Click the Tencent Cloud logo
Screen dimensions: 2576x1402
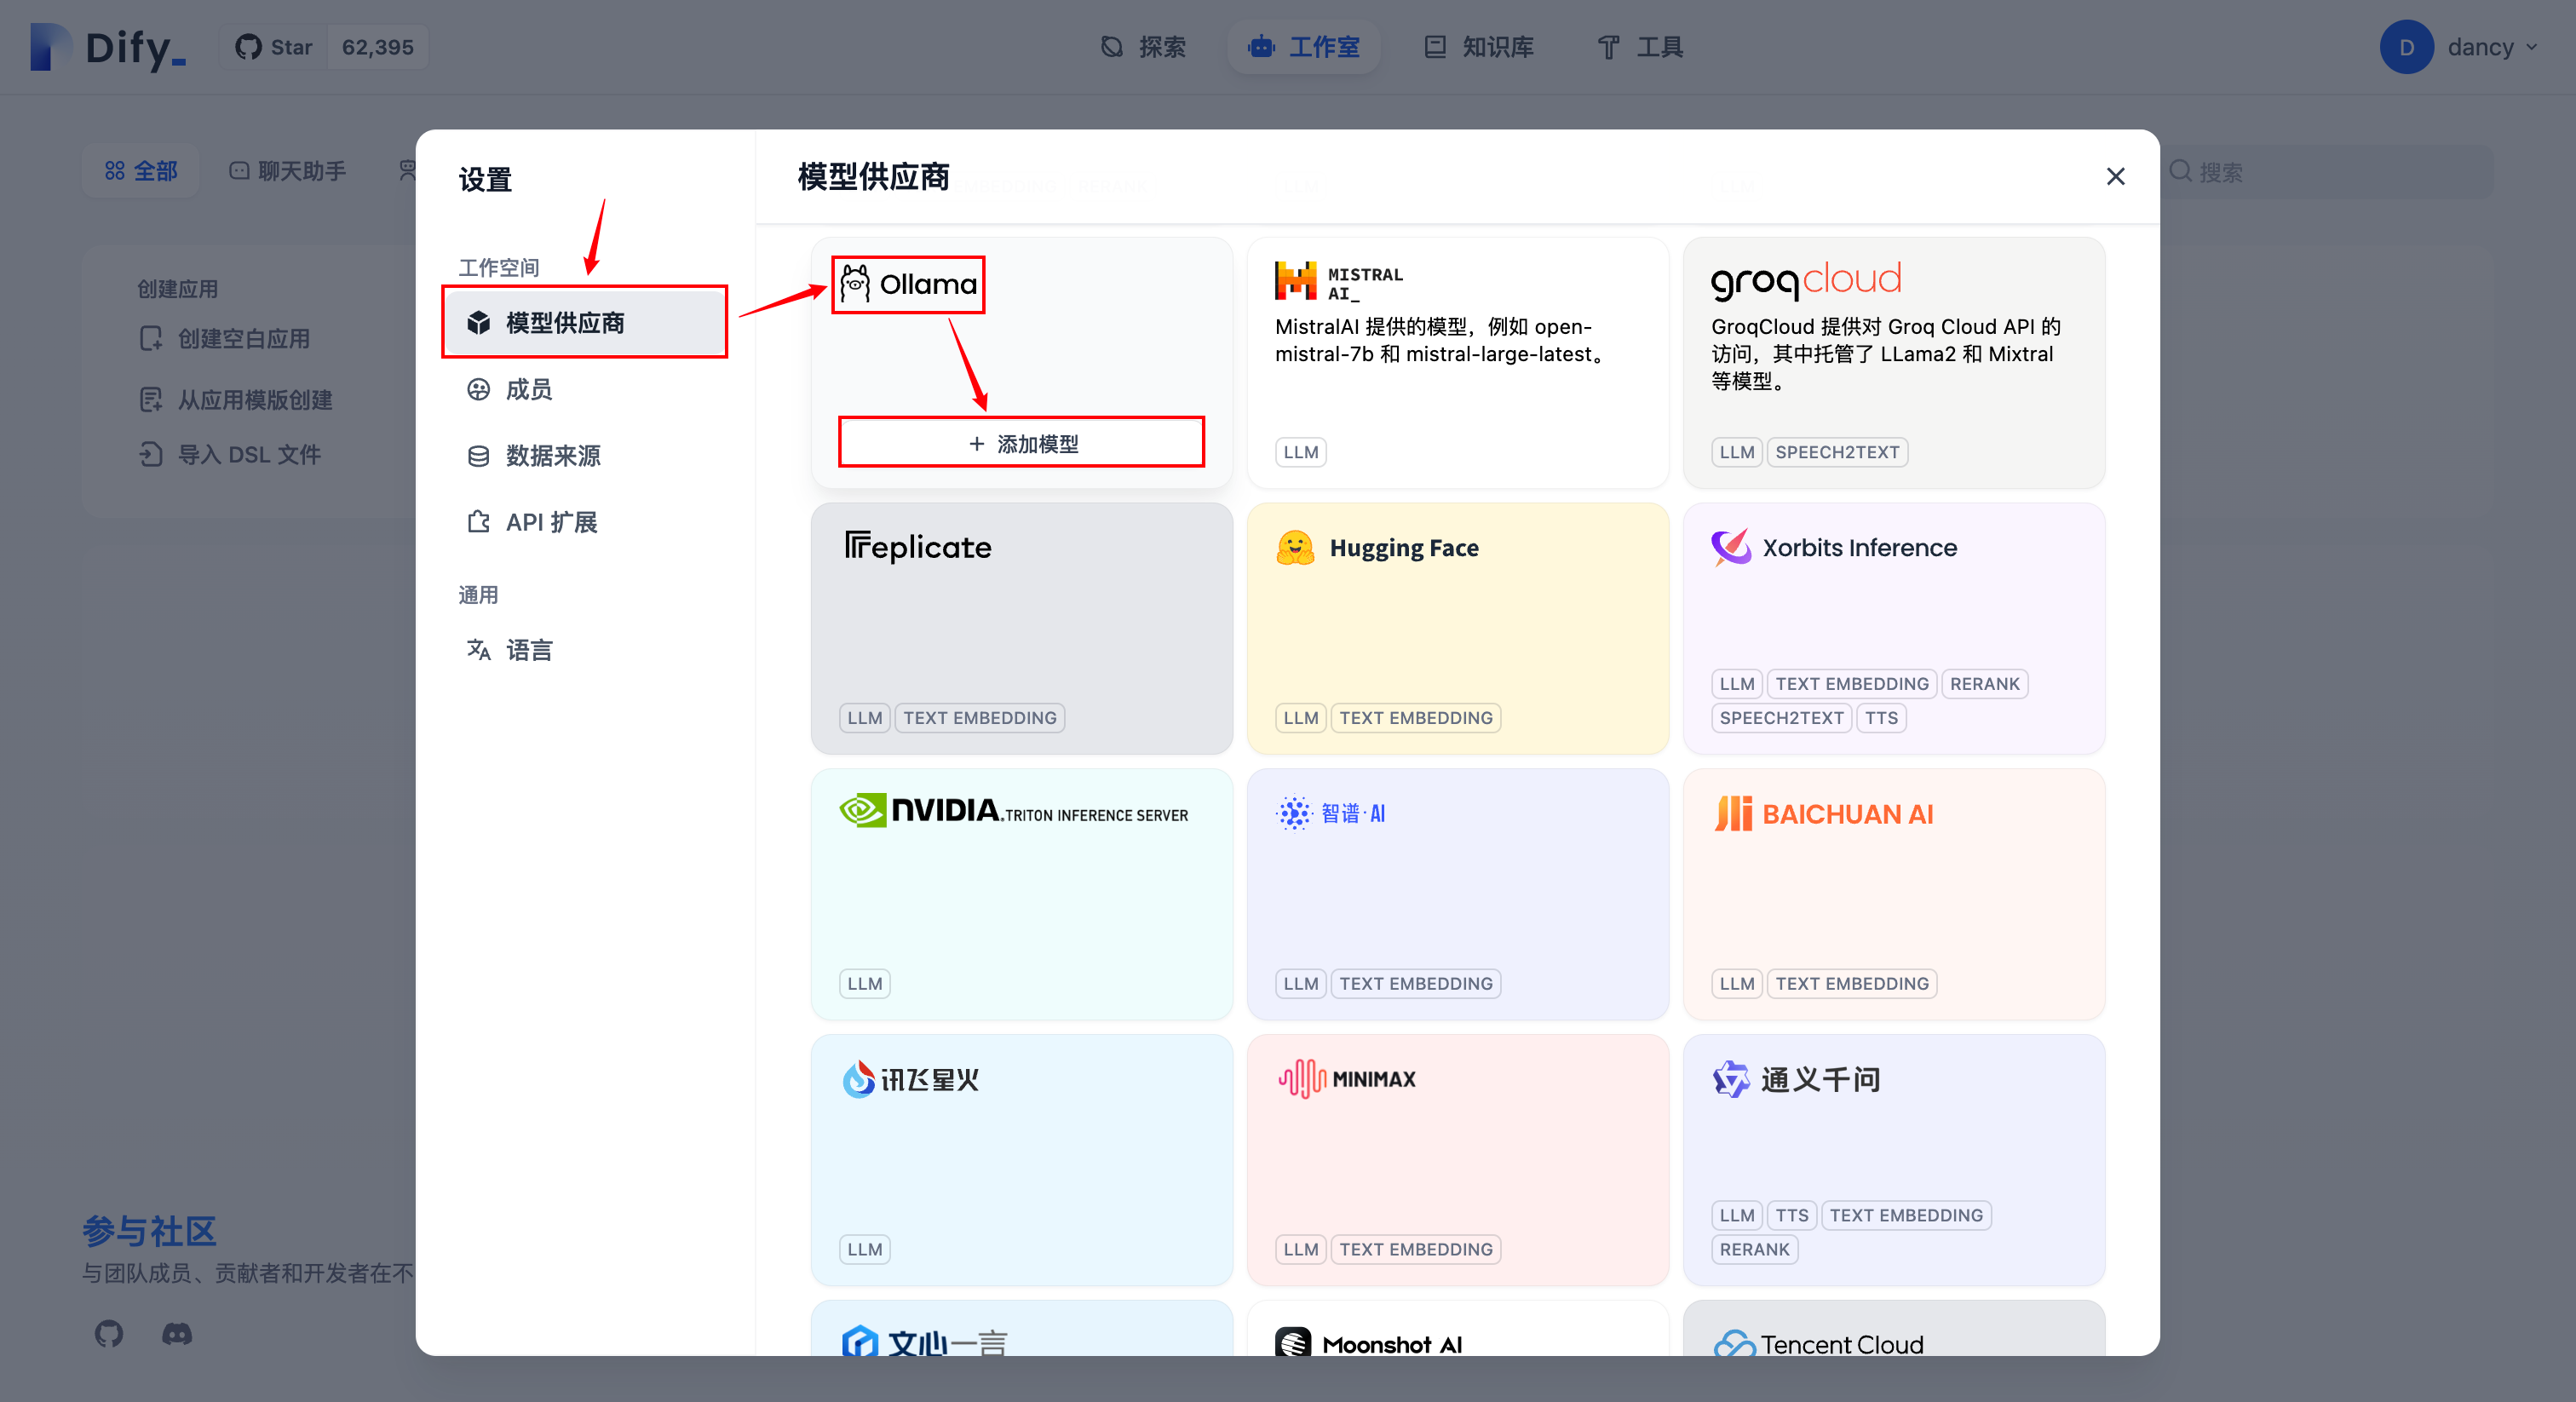(1819, 1343)
